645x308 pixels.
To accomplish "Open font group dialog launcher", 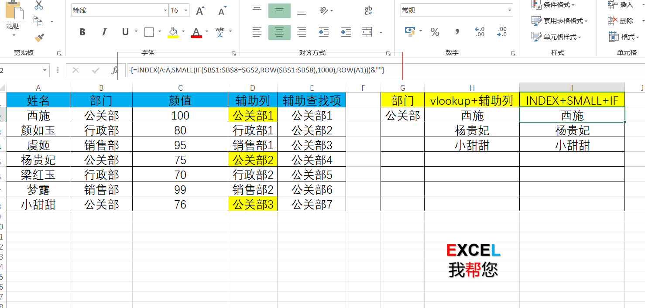I will click(x=233, y=53).
